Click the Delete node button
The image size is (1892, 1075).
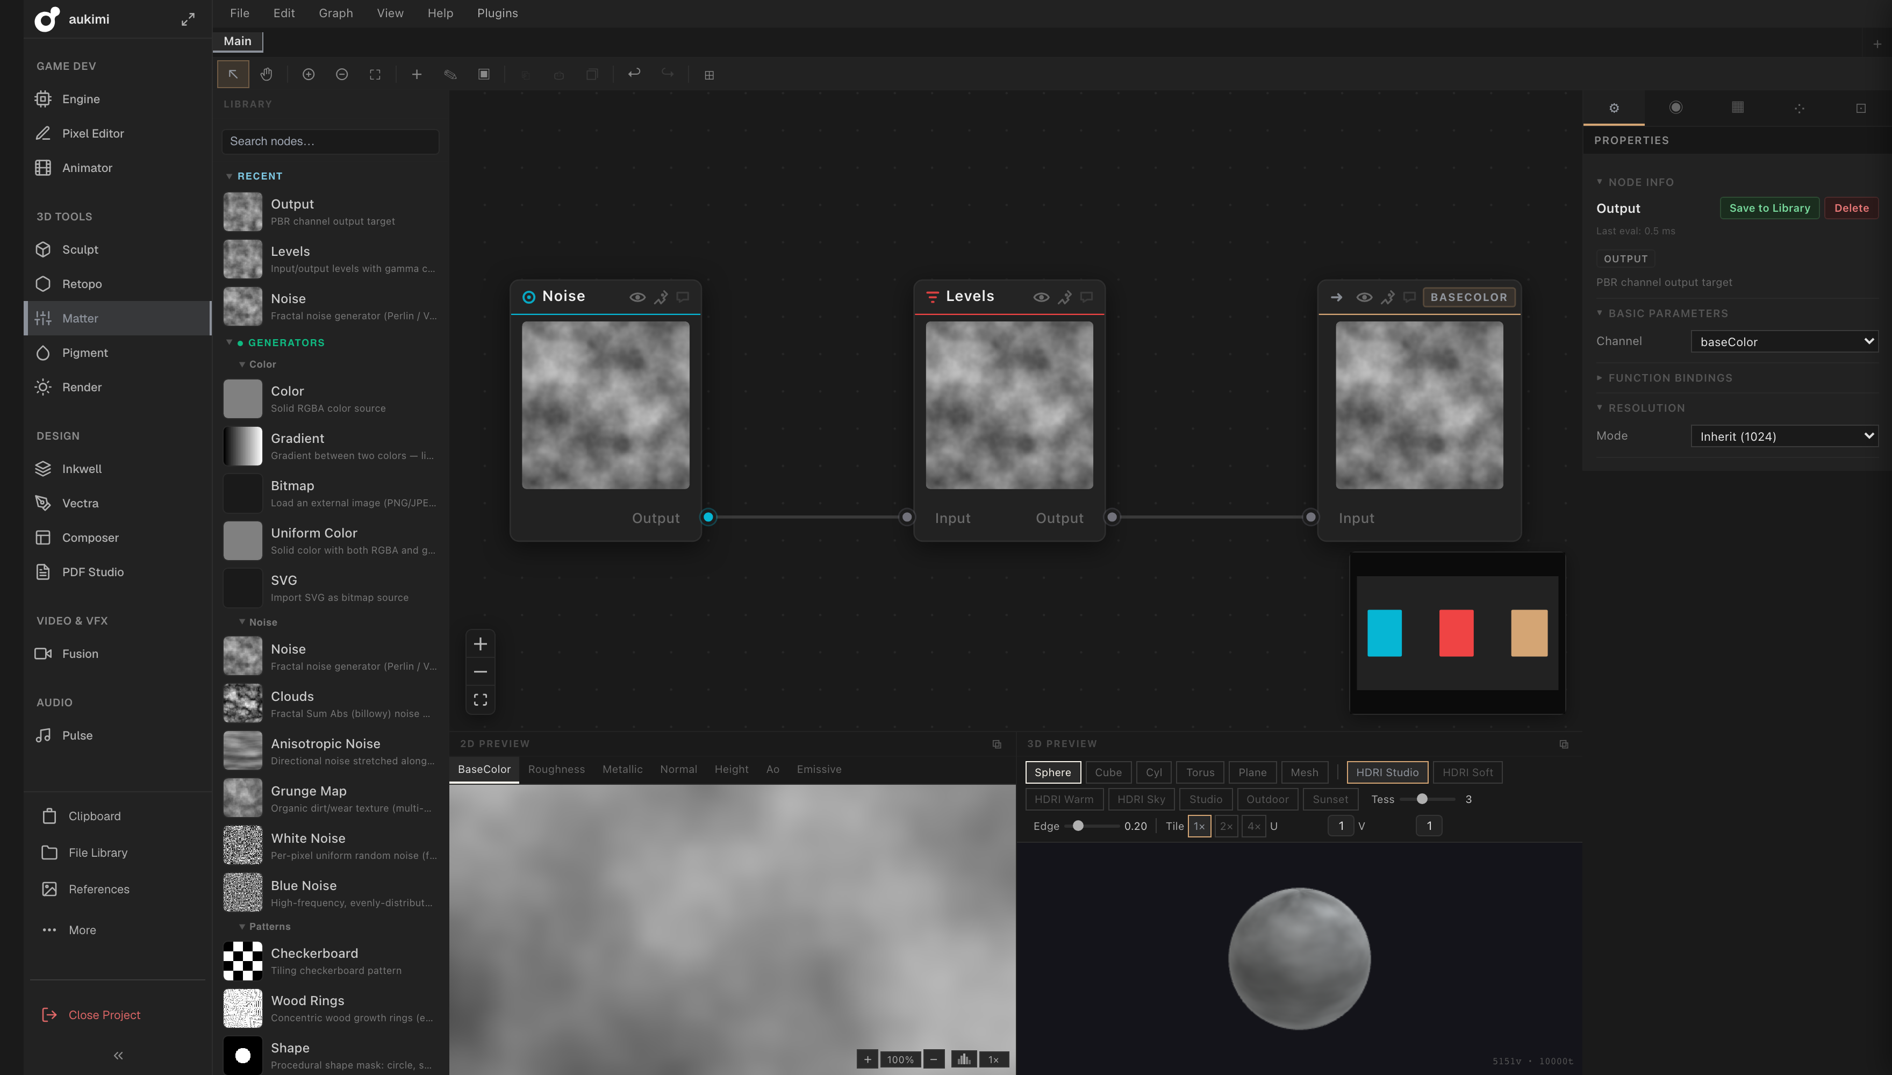coord(1851,208)
